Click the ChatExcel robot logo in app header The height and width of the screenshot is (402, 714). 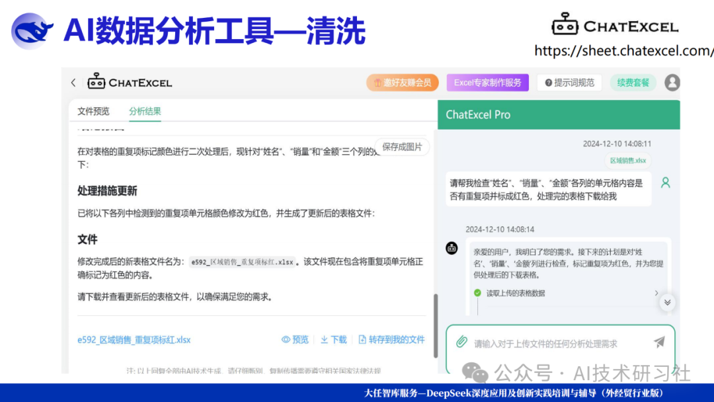97,82
